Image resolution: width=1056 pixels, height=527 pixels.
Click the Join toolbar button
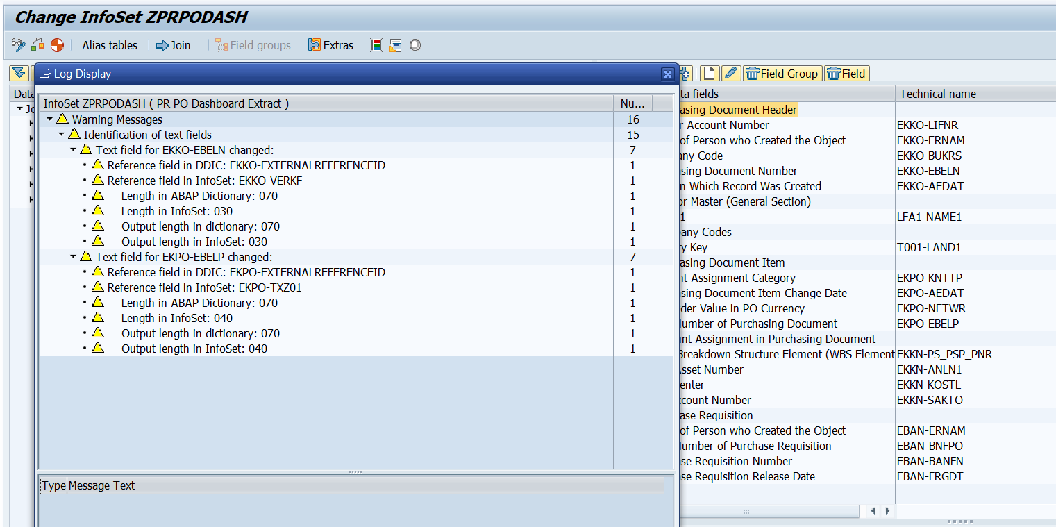tap(173, 45)
